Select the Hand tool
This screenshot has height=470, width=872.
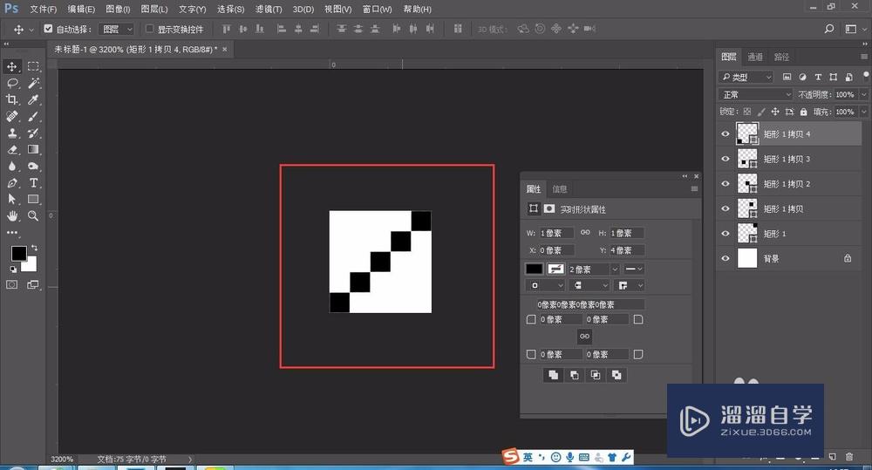[x=12, y=215]
